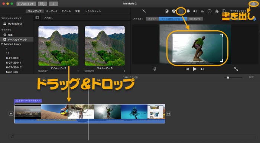This screenshot has height=143, width=260.
Task: Apply magic wand auto enhance
Action: [x=144, y=11]
